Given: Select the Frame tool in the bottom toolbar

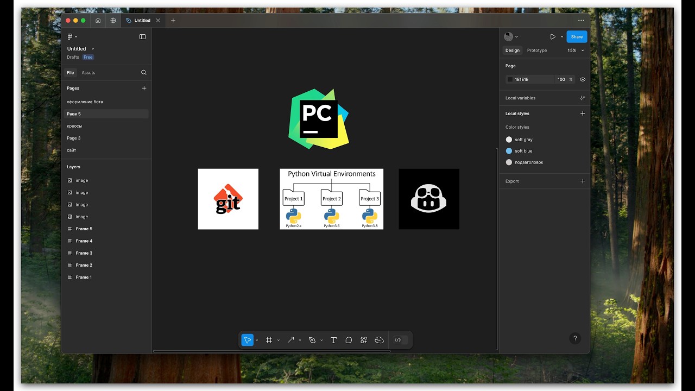Looking at the screenshot, I should coord(269,340).
